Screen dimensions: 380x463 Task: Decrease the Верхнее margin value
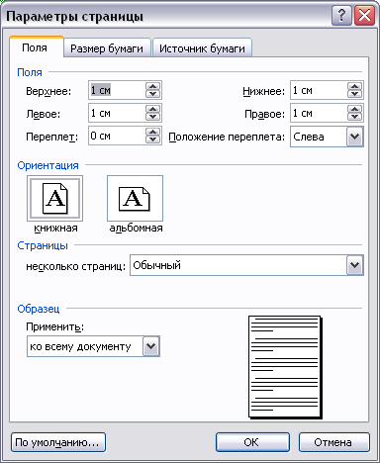click(x=152, y=94)
